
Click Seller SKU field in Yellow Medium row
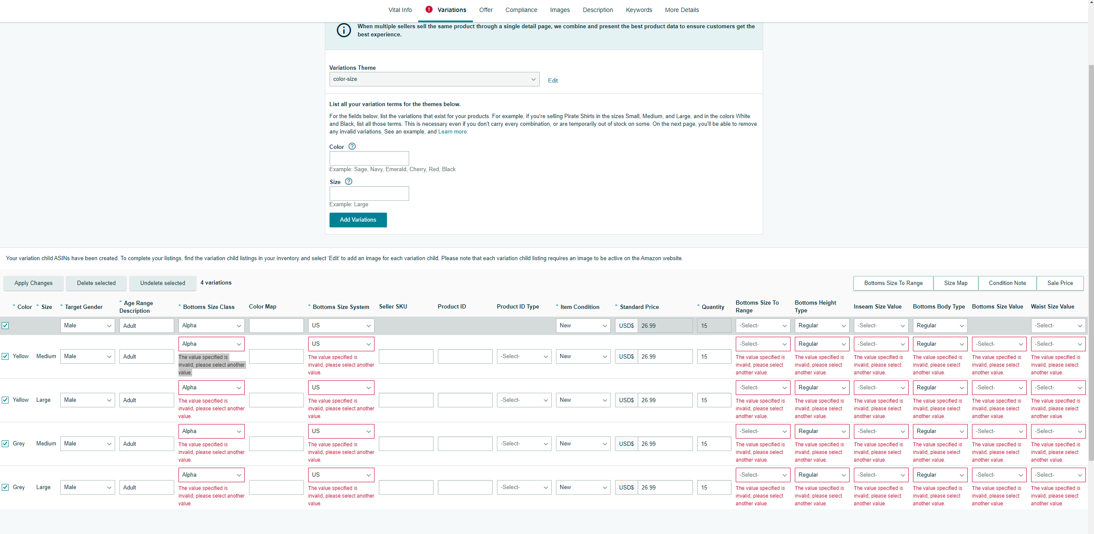(406, 356)
